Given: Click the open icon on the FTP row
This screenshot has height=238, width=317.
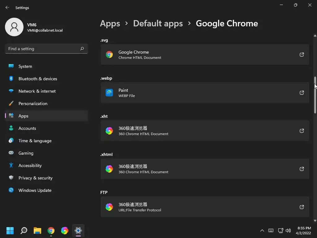Looking at the screenshot, I should [x=302, y=207].
